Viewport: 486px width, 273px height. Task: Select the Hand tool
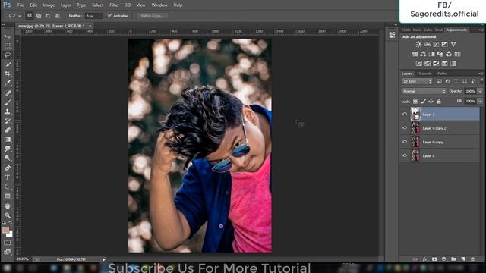8,206
